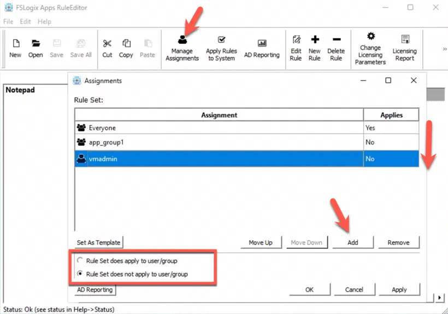Open Manage Assignments from the toolbar
448x314 pixels.
pyautogui.click(x=182, y=48)
